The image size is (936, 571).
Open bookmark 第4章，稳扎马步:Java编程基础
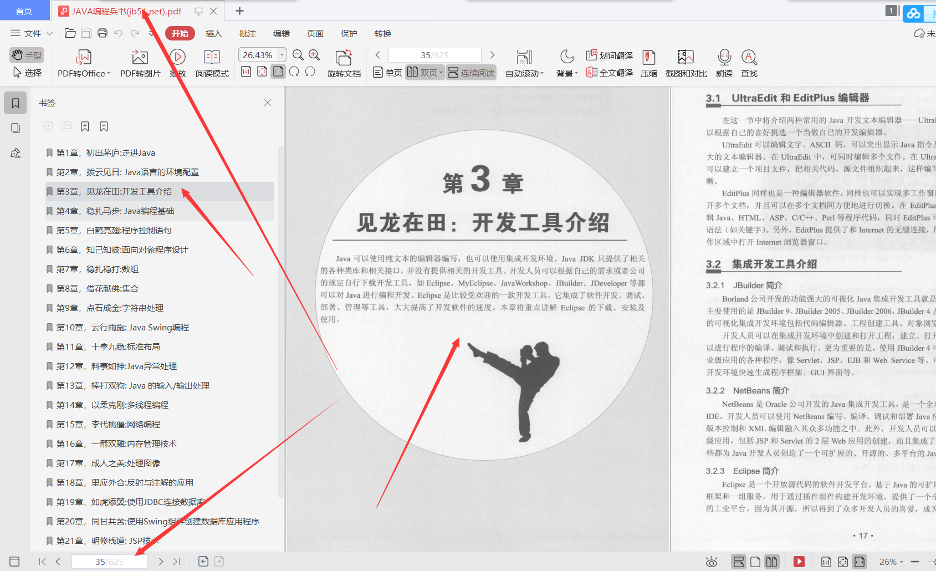click(x=160, y=211)
